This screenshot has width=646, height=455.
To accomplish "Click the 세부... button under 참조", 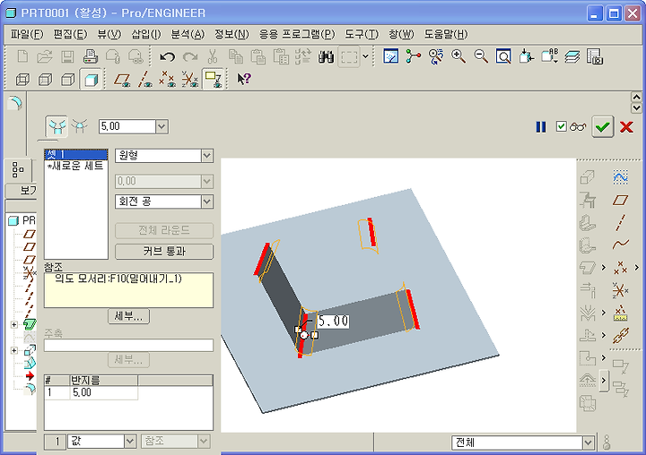I will point(128,316).
